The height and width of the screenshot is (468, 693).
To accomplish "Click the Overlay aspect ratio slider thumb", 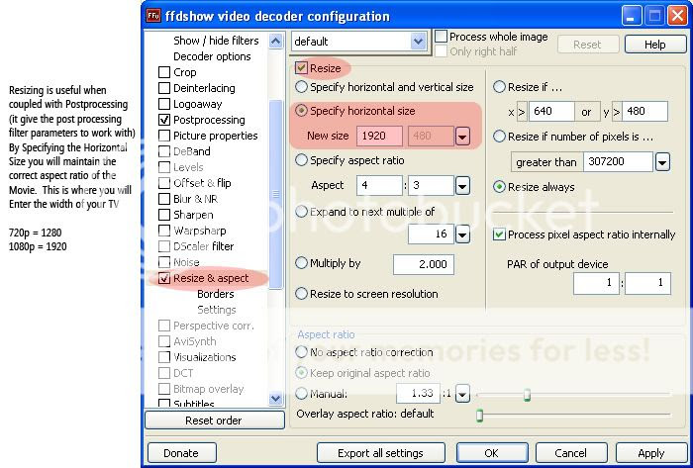I will 479,415.
